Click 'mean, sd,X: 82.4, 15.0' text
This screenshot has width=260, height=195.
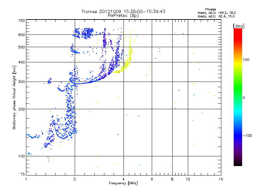coord(216,16)
